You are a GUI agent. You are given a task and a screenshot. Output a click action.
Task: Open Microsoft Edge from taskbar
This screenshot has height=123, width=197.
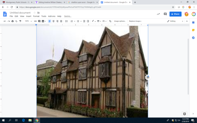23,120
